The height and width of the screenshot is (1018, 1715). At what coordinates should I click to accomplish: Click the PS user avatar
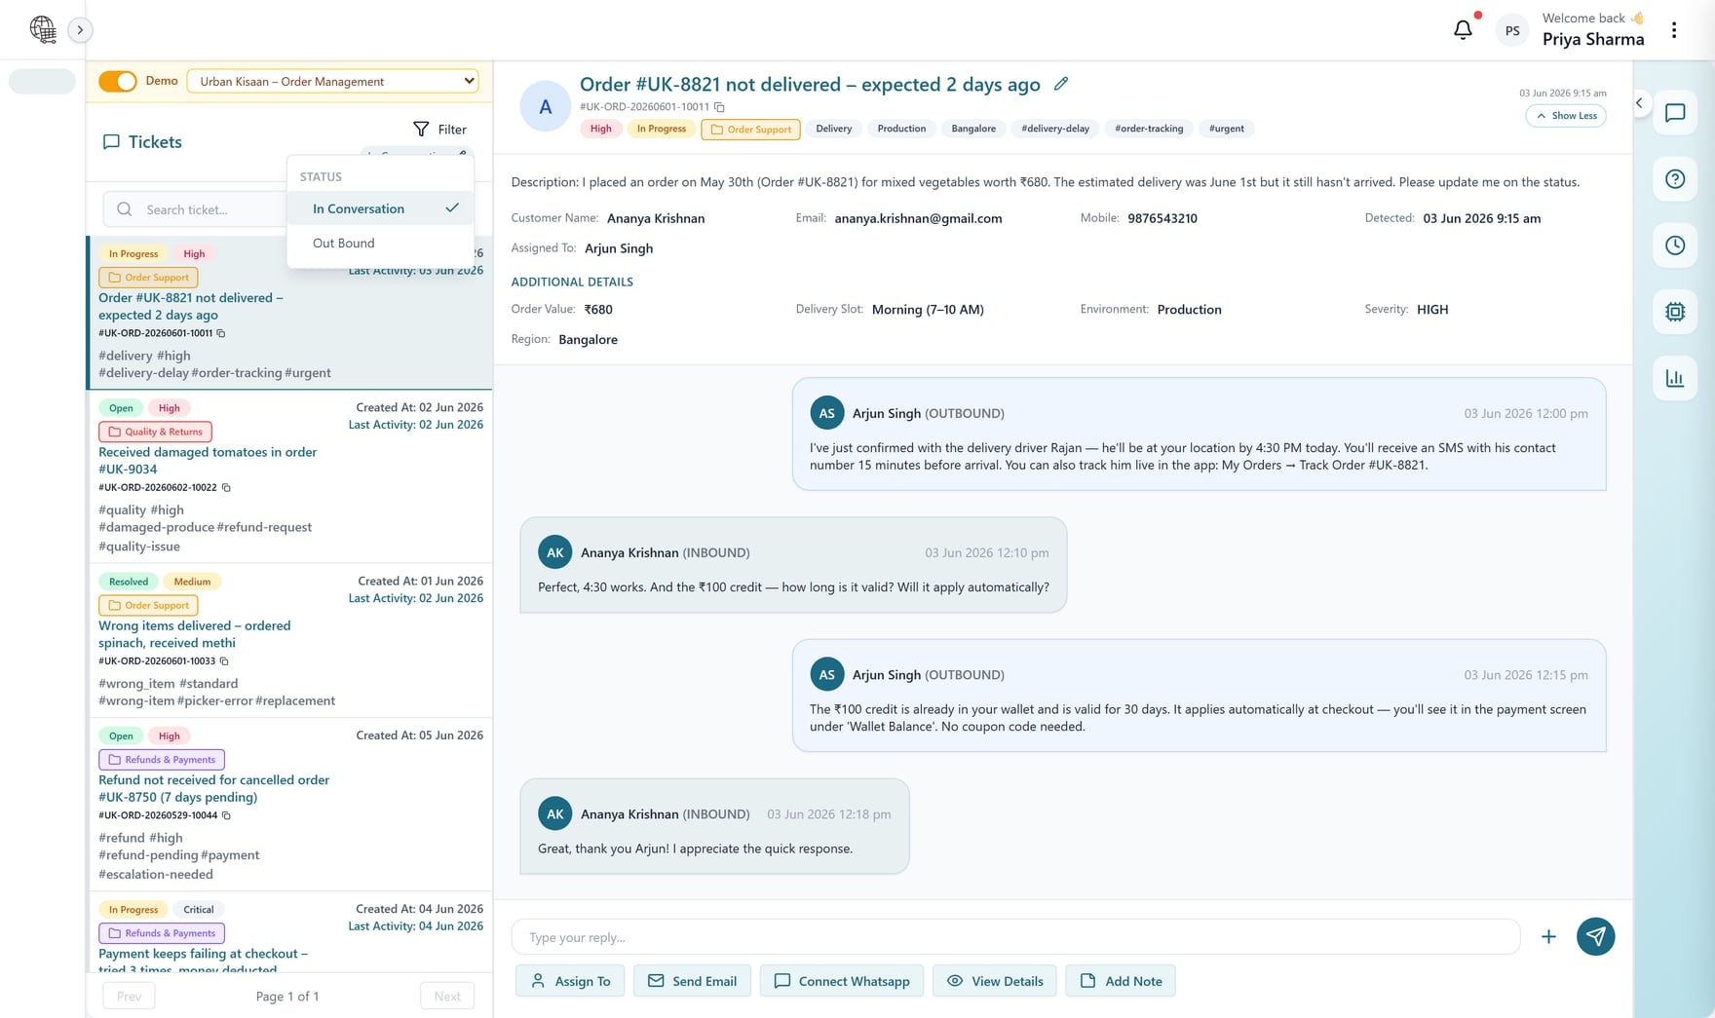point(1511,30)
